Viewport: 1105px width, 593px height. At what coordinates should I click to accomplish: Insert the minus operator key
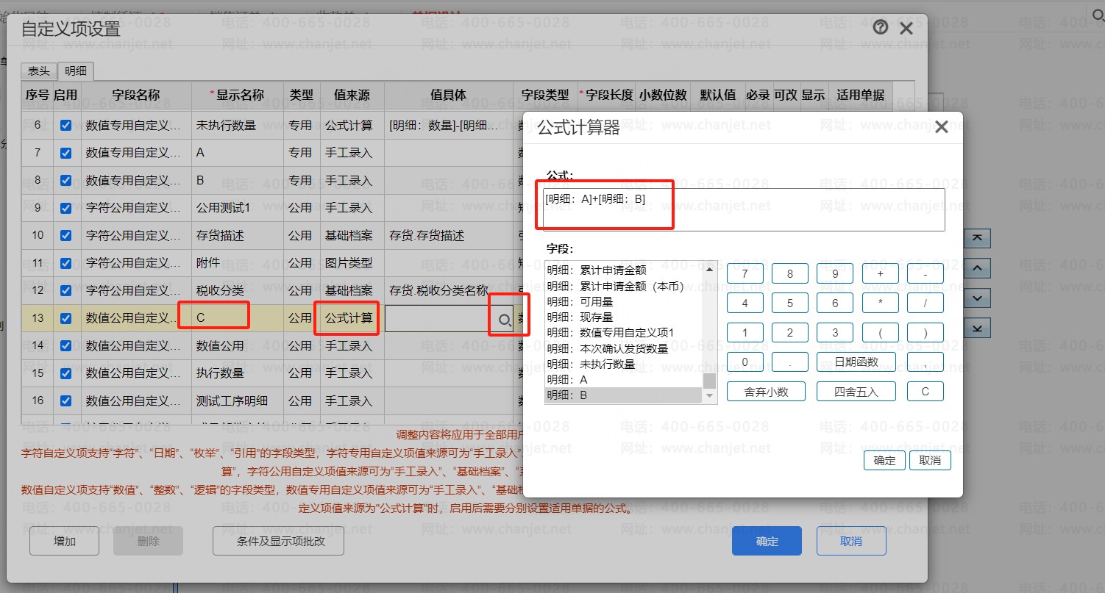[x=925, y=273]
